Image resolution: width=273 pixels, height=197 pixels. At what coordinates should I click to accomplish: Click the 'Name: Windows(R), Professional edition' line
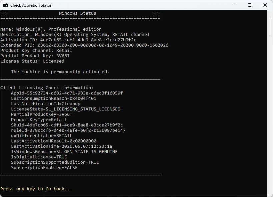pyautogui.click(x=51, y=29)
